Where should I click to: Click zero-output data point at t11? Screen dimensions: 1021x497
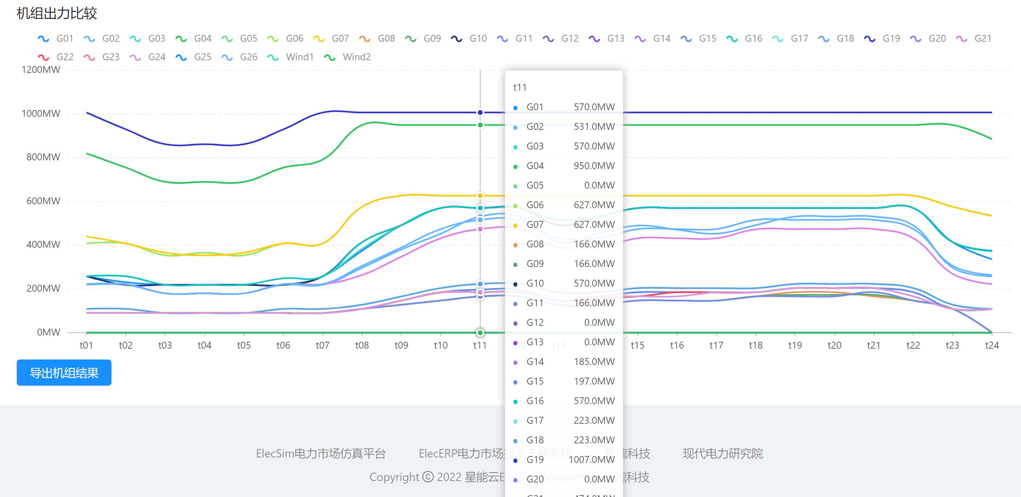click(480, 333)
